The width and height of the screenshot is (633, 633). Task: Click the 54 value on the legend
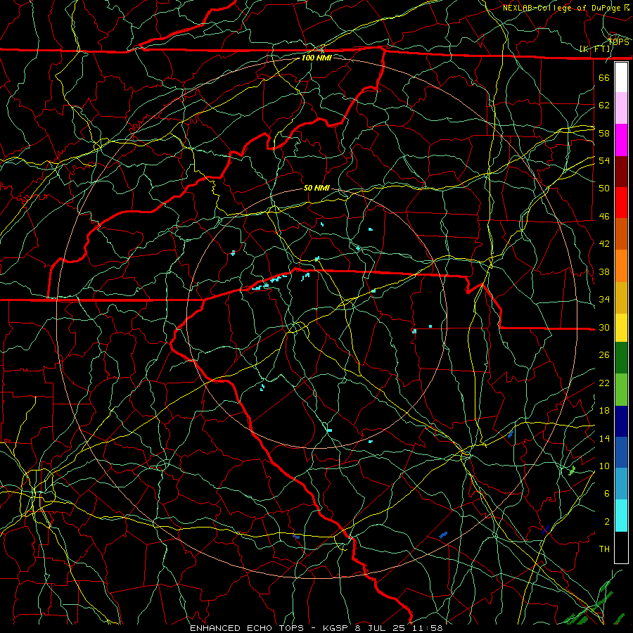[604, 160]
